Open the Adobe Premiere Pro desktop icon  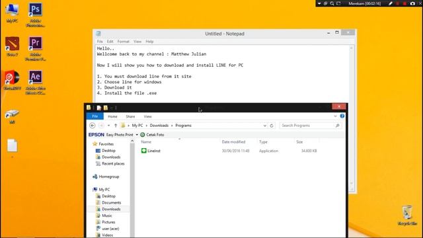[x=35, y=48]
